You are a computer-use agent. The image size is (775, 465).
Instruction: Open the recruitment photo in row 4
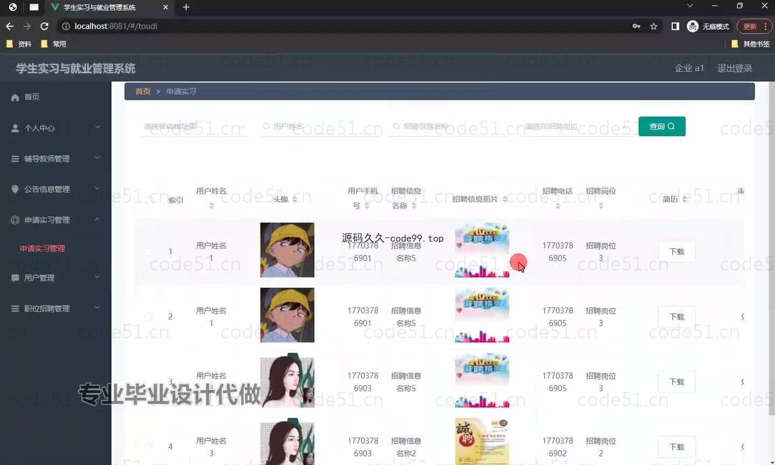[x=482, y=442]
